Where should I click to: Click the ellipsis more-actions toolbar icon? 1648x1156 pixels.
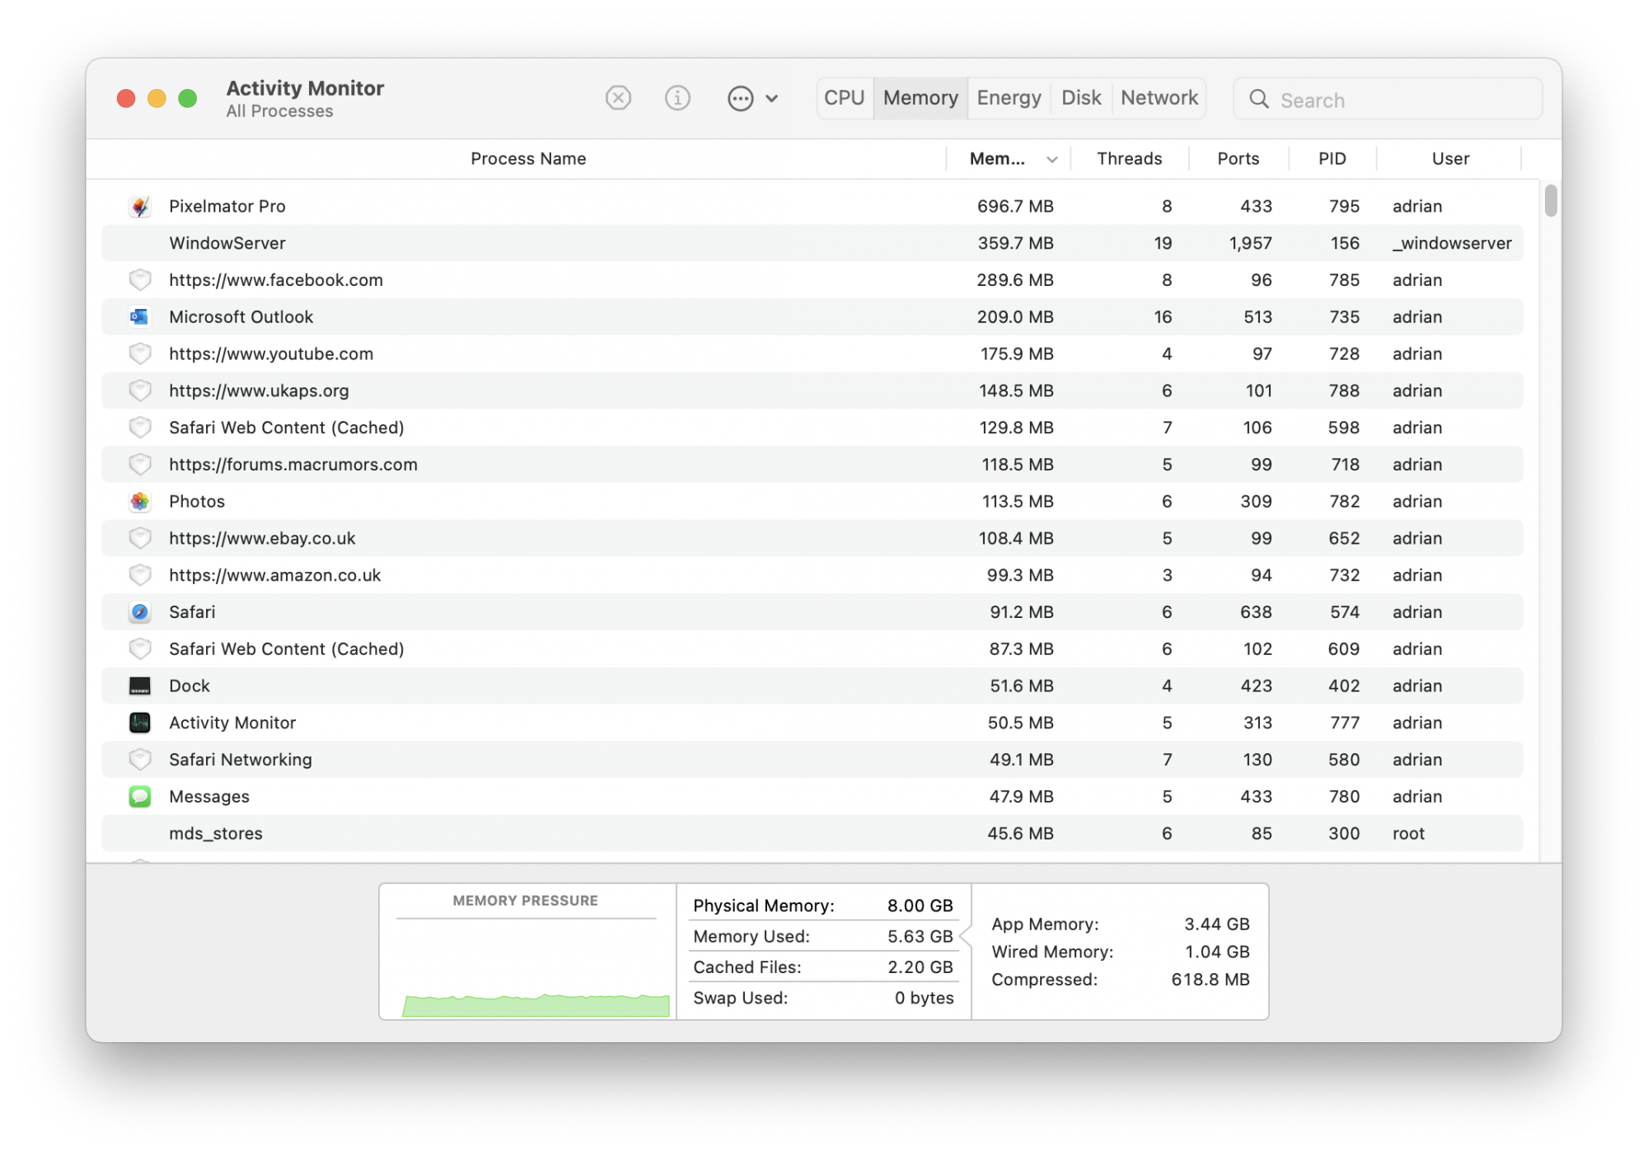click(x=740, y=99)
